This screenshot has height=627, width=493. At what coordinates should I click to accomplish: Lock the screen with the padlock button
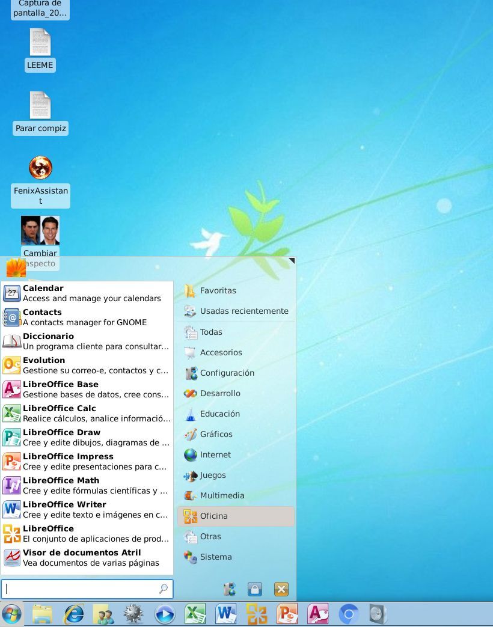(x=255, y=589)
